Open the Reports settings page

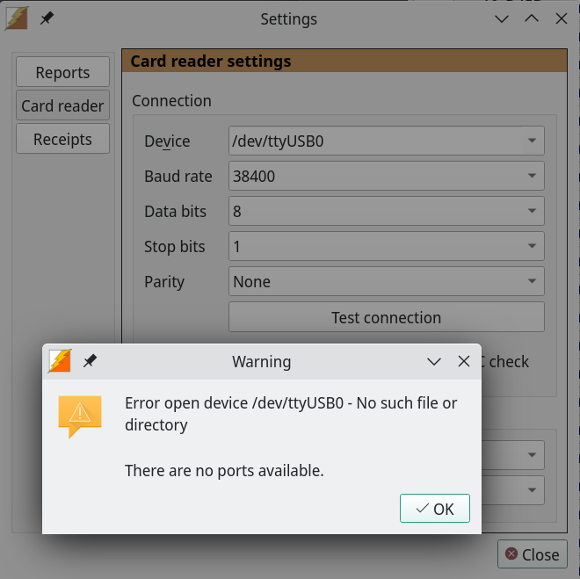(62, 72)
